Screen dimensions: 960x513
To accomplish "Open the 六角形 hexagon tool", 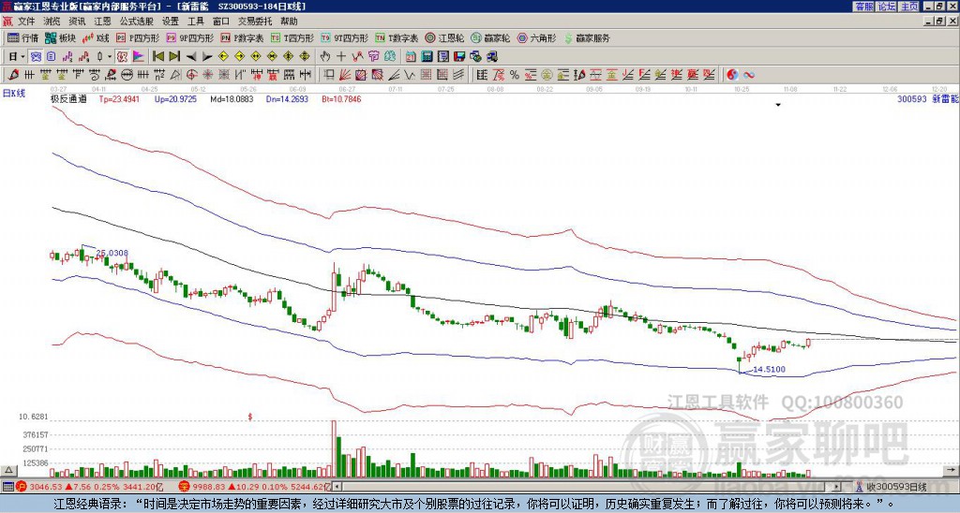I will pos(536,37).
